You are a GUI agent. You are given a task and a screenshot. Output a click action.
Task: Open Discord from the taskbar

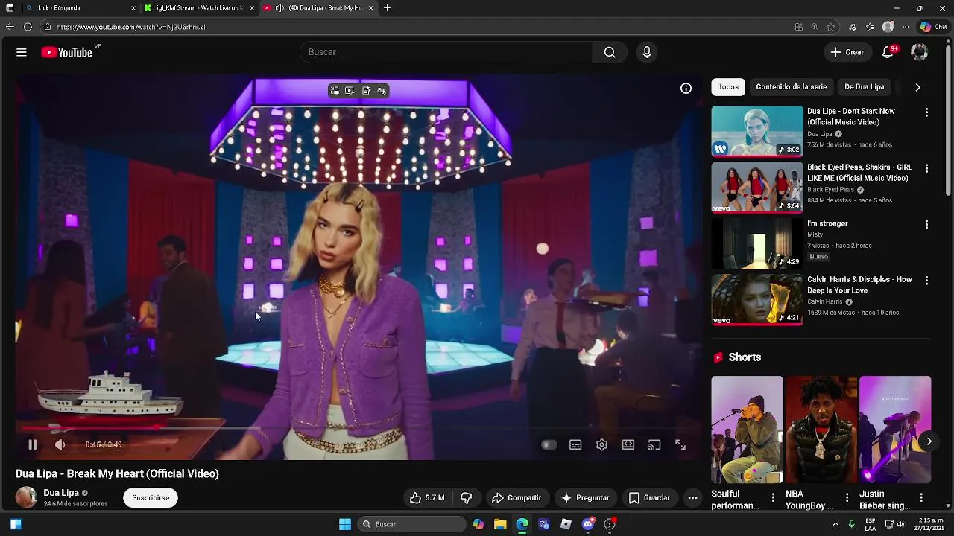coord(588,524)
